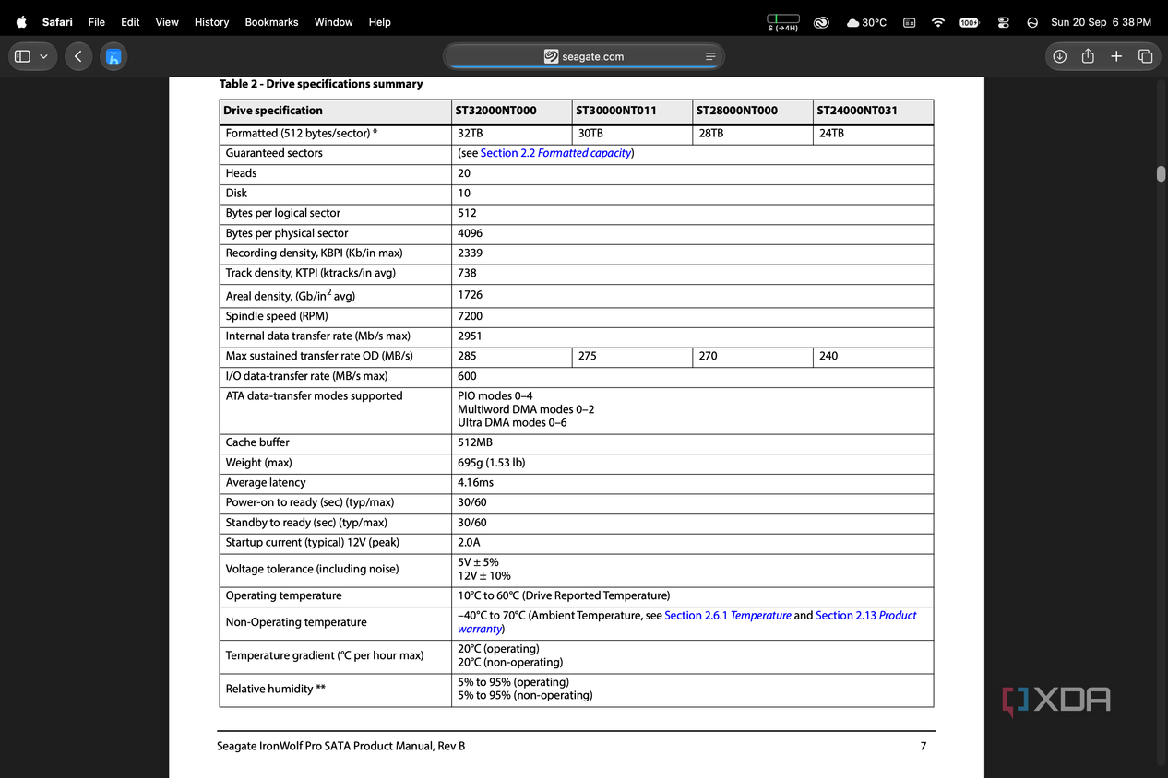1168x778 pixels.
Task: Expand the sidebar tab group dropdown arrow
Action: point(43,56)
